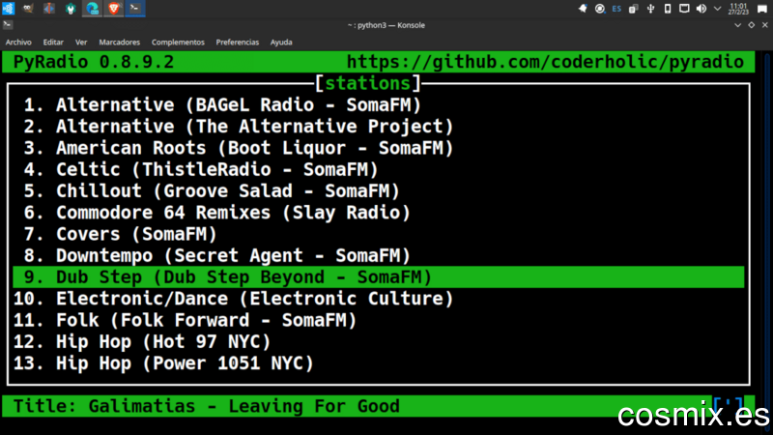Open the teal gear app in taskbar
The height and width of the screenshot is (435, 773).
71,9
